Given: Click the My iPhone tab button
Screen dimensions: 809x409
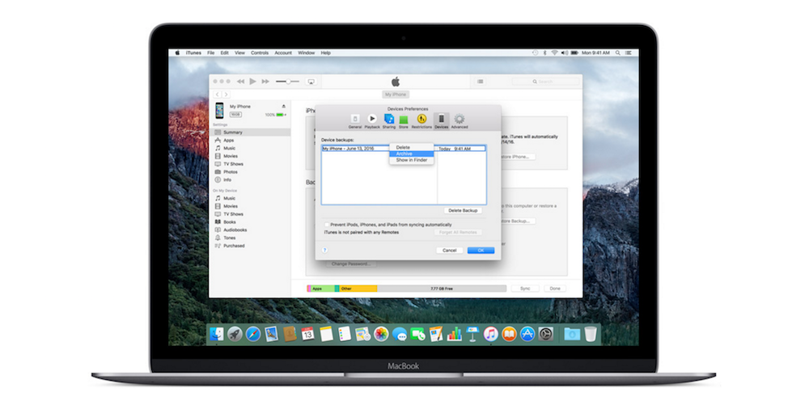Looking at the screenshot, I should (396, 95).
